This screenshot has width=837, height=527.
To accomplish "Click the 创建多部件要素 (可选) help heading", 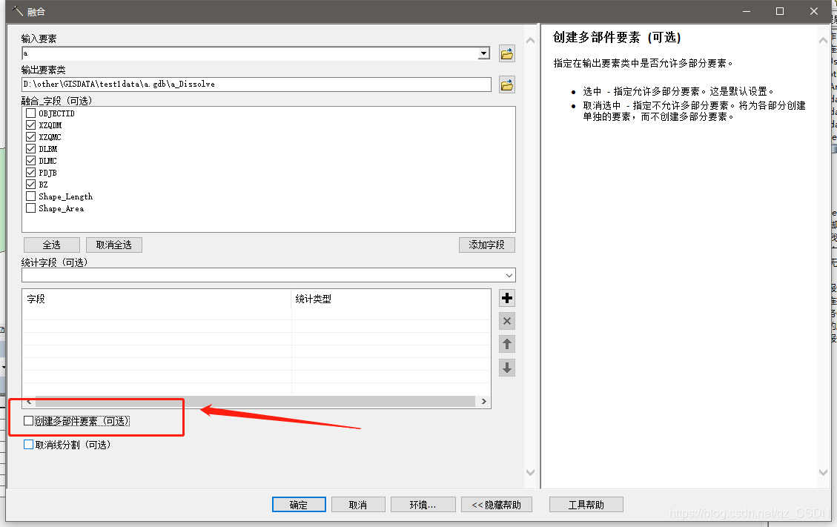I will click(x=617, y=37).
